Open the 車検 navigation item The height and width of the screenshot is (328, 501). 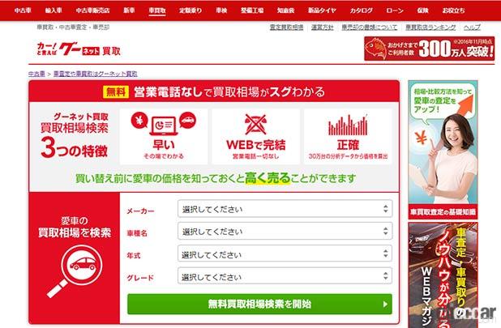(x=221, y=11)
